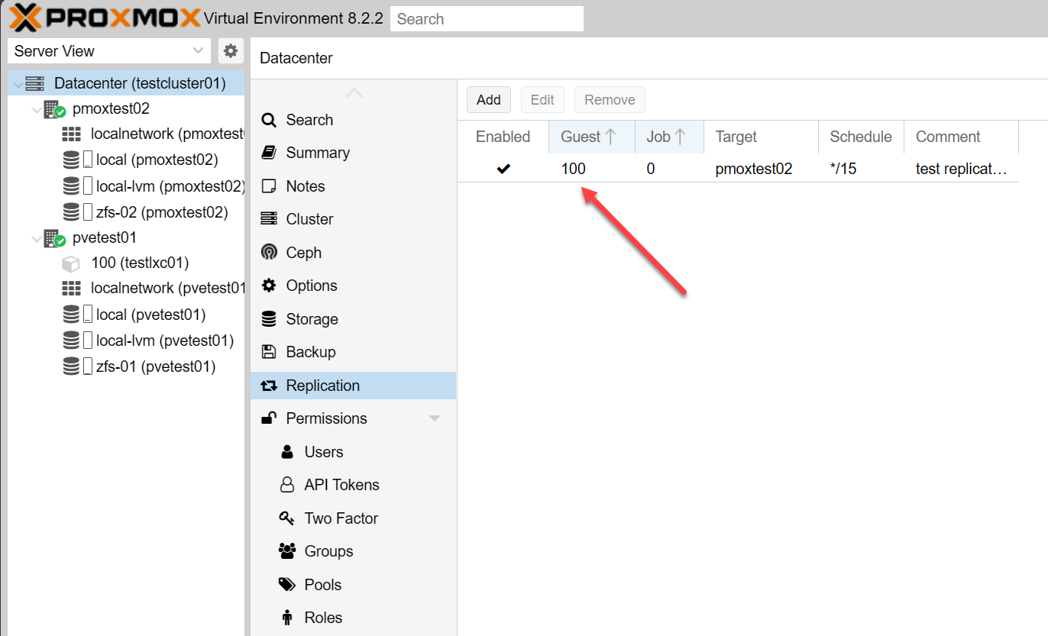
Task: Click the localnetwork (pmoxtest02) grid icon
Action: coord(71,134)
